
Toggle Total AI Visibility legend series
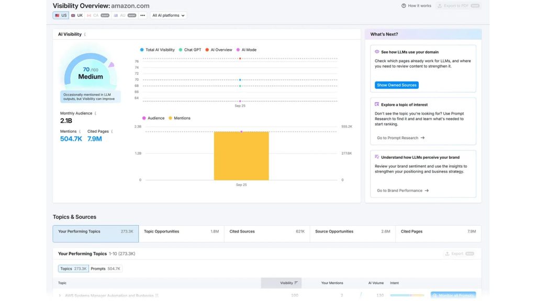click(x=157, y=50)
